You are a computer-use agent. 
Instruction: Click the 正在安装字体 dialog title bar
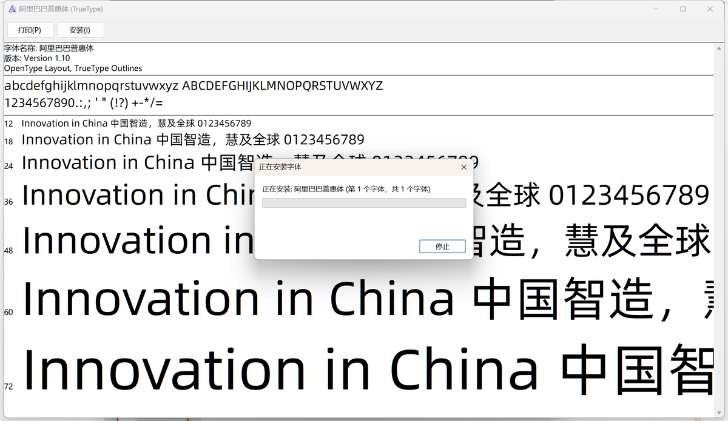(x=340, y=167)
